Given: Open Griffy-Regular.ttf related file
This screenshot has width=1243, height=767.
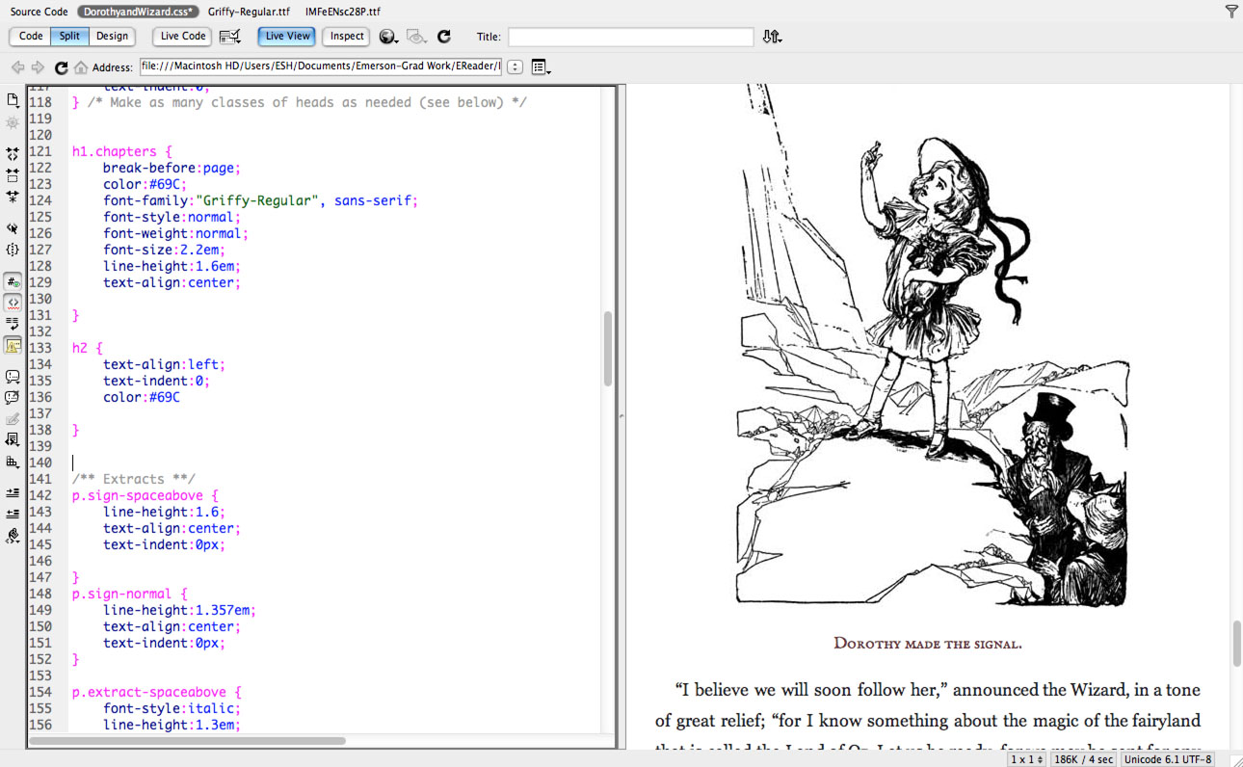Looking at the screenshot, I should coord(249,12).
